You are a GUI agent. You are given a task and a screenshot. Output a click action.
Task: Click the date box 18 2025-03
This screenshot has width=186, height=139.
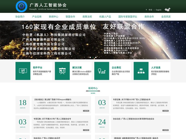click(x=23, y=105)
